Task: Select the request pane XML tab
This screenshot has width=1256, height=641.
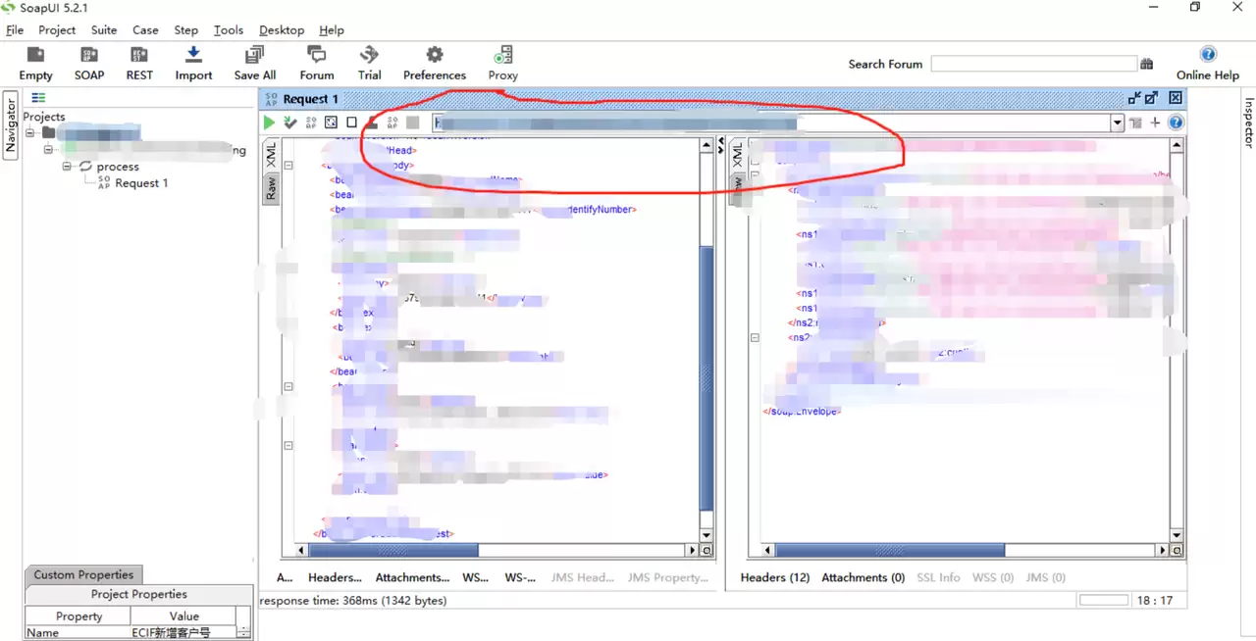Action: [271, 157]
